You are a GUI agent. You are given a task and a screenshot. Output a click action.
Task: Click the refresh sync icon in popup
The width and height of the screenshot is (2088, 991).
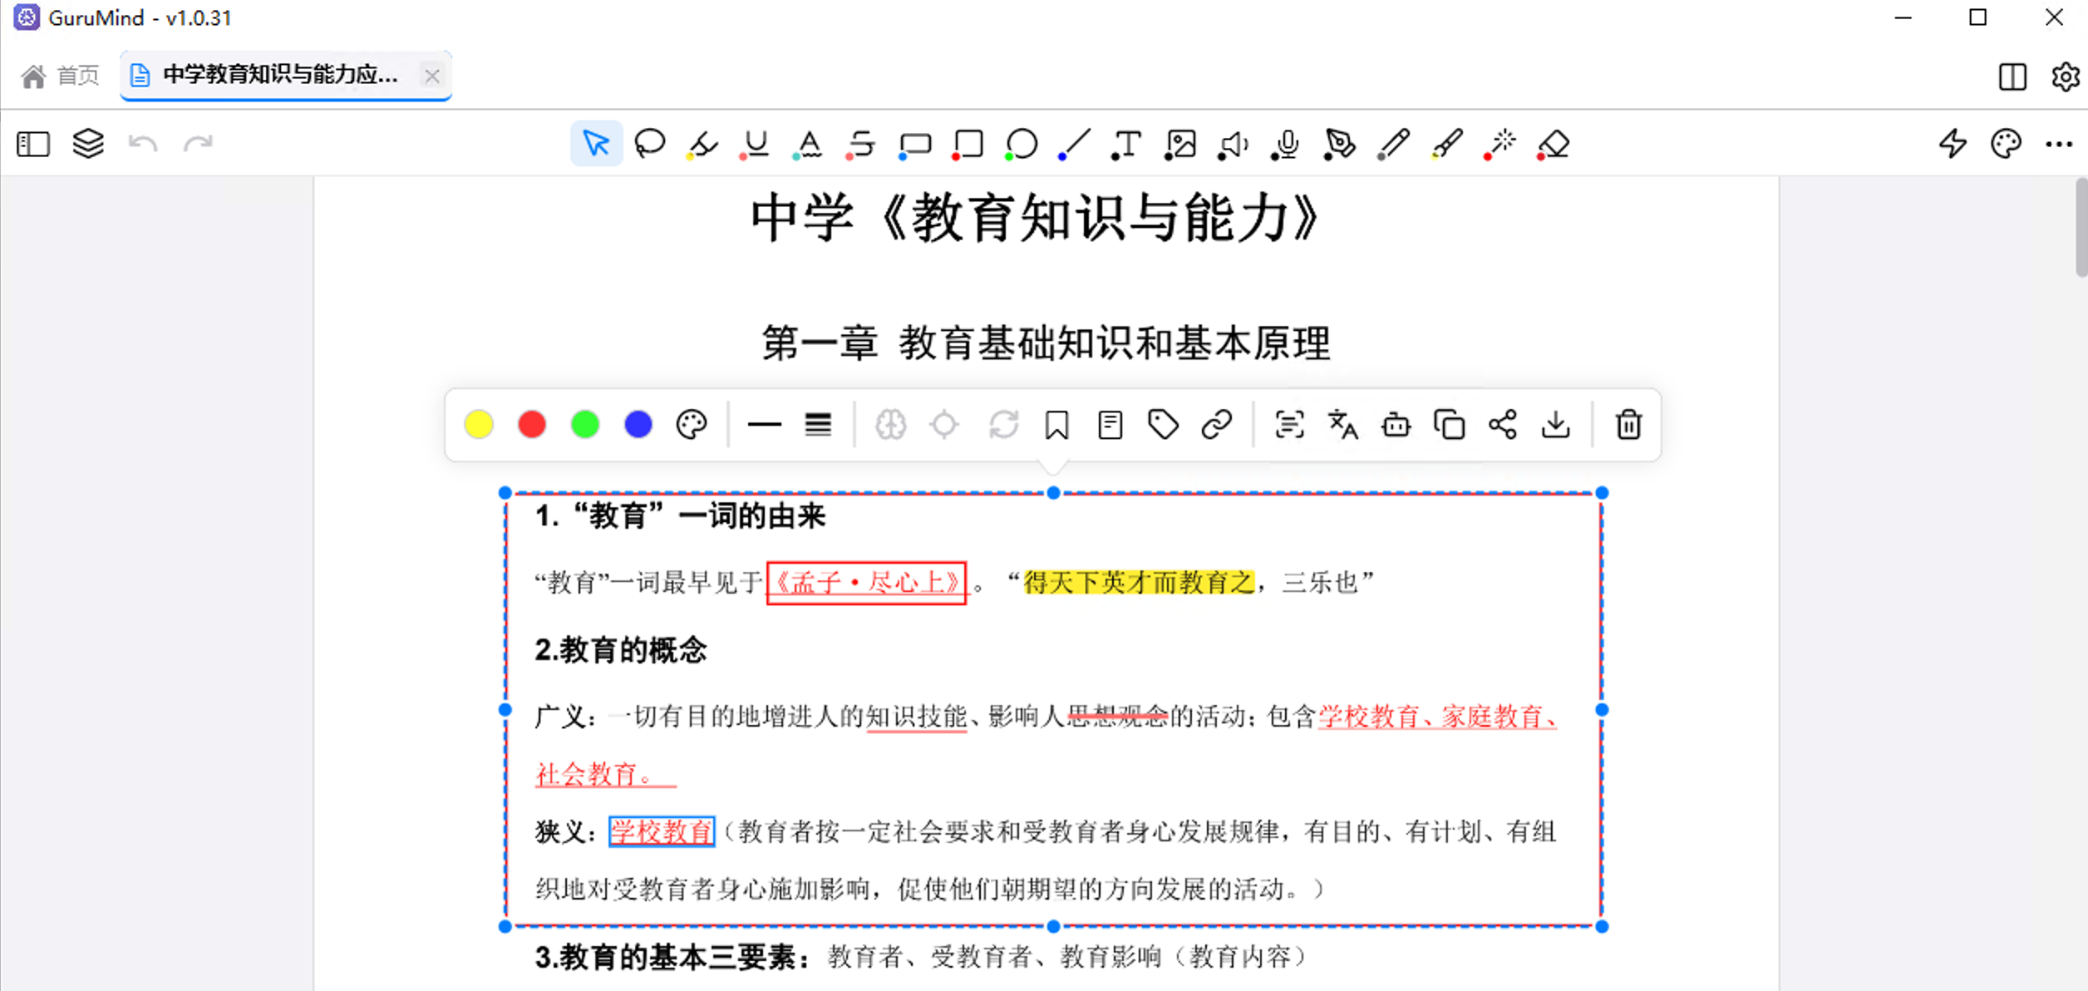1003,425
